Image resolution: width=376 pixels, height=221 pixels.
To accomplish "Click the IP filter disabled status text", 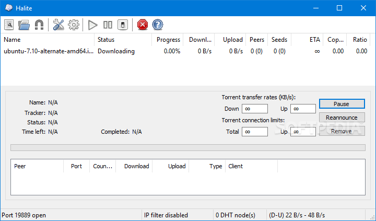I will [166, 215].
